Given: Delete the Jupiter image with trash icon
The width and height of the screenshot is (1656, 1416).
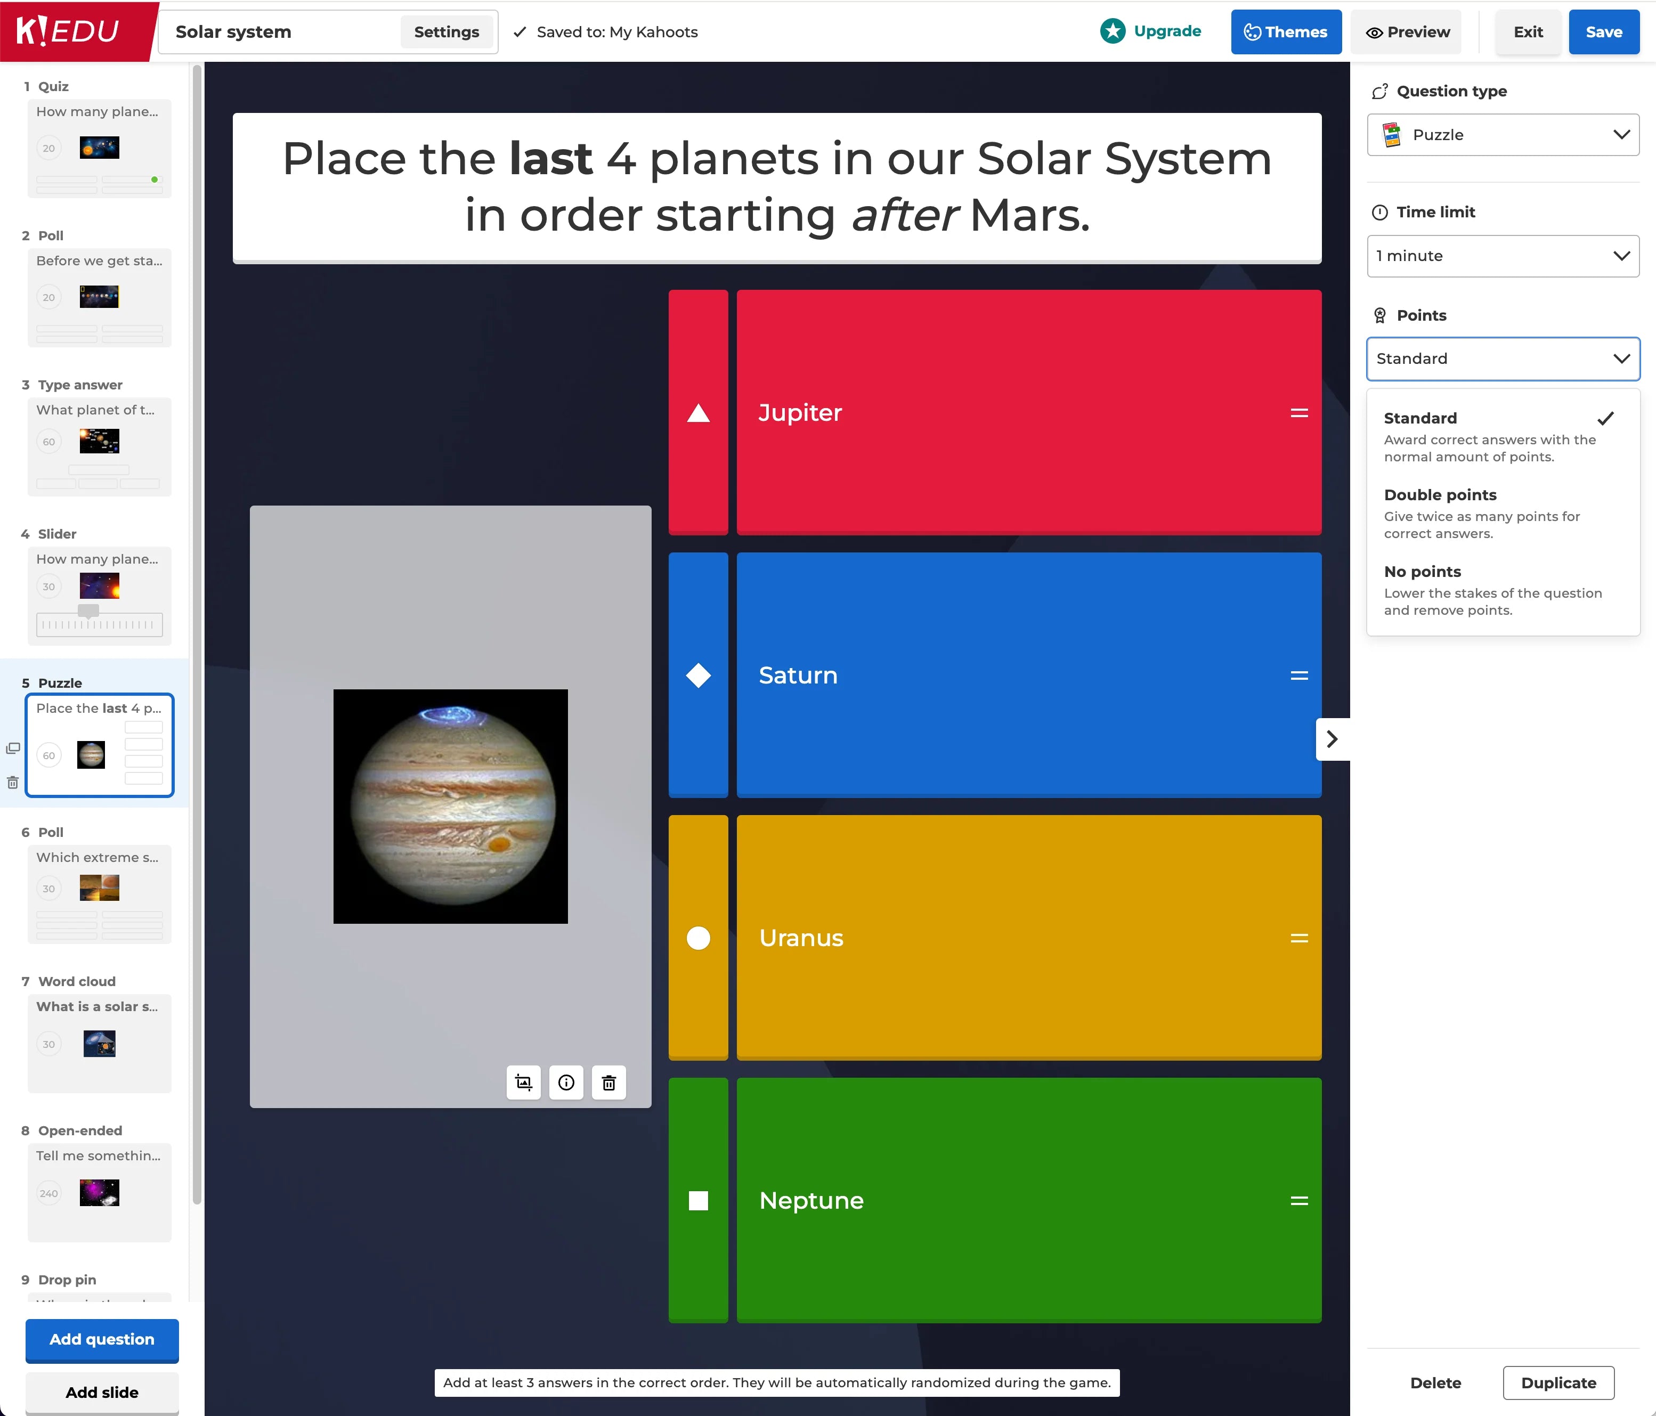Looking at the screenshot, I should coord(609,1083).
